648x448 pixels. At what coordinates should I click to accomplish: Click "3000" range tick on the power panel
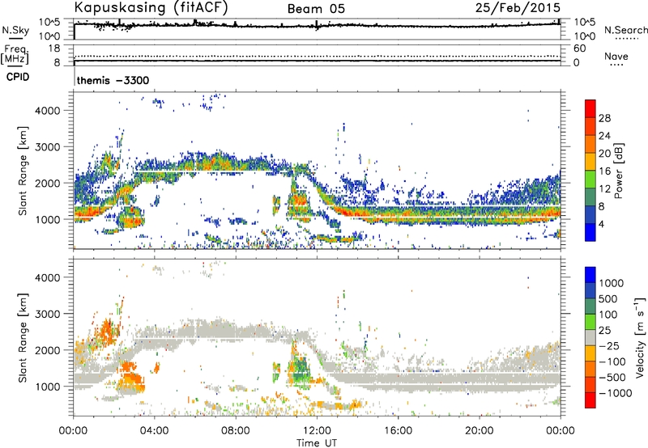(48, 147)
